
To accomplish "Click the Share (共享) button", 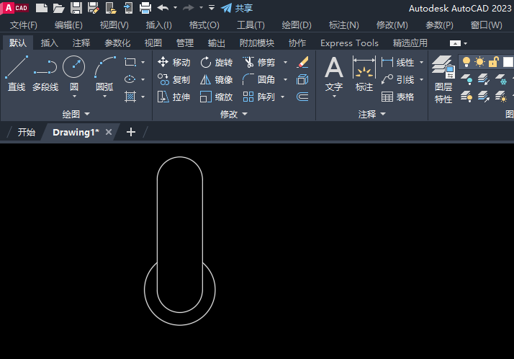I will point(237,8).
